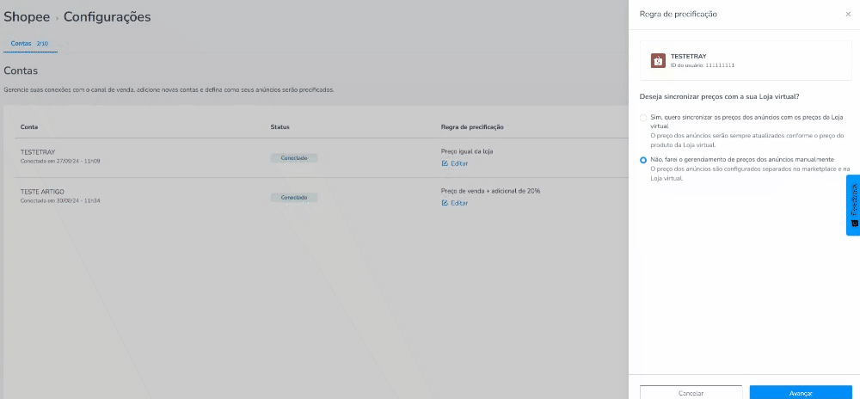Click the Avançar button
Viewport: 860px width, 399px height.
801,392
